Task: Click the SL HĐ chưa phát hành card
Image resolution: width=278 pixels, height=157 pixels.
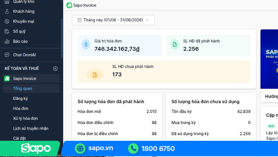Action: coord(164,72)
